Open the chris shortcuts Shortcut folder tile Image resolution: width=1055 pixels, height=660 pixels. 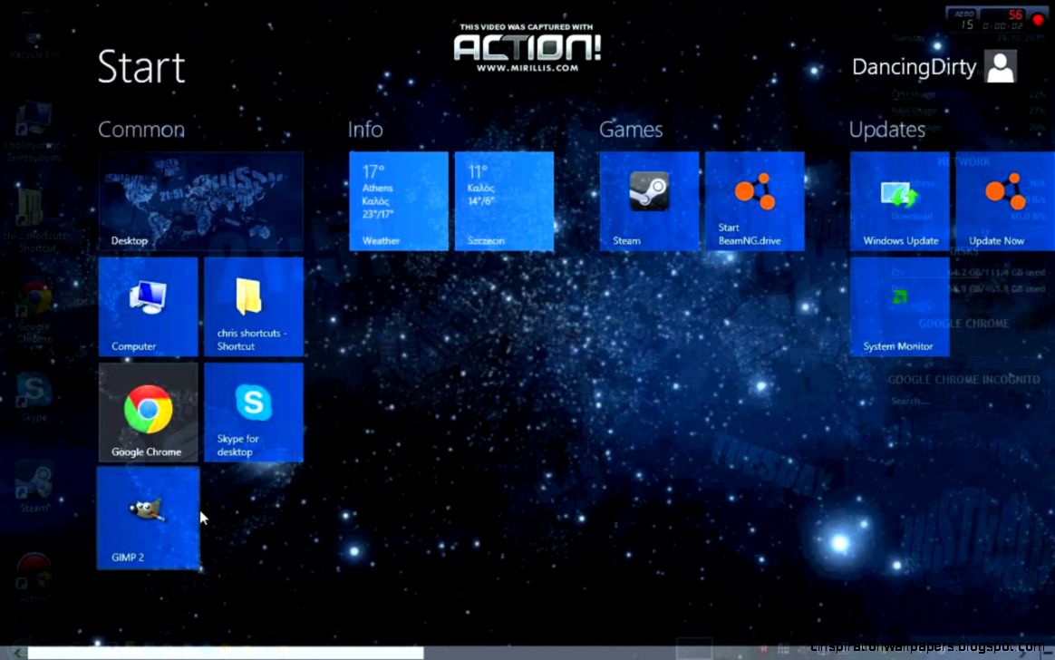point(254,306)
